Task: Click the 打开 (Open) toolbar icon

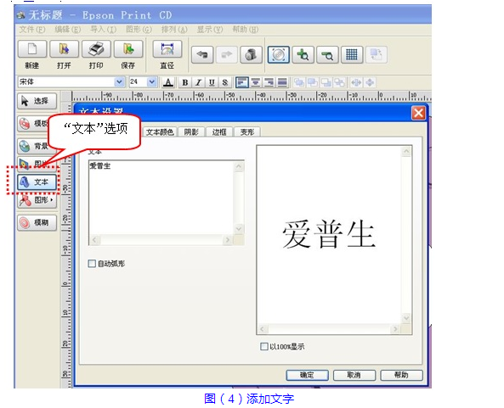Action: pos(64,49)
